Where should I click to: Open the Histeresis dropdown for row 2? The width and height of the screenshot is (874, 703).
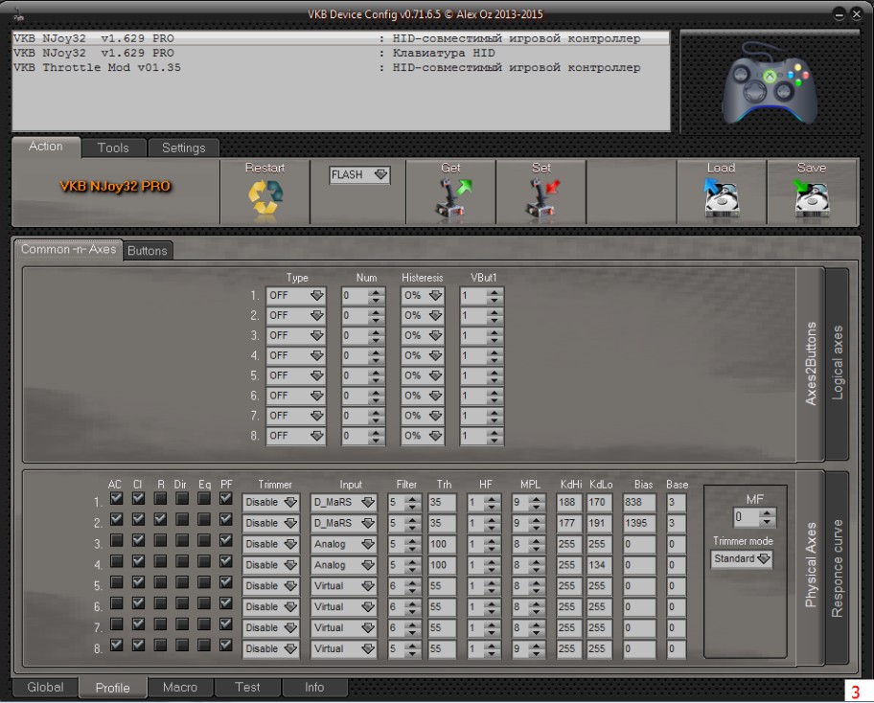pos(423,316)
